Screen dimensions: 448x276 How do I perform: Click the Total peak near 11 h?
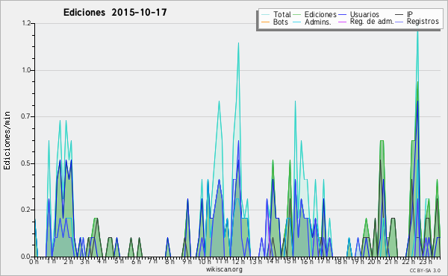point(219,101)
